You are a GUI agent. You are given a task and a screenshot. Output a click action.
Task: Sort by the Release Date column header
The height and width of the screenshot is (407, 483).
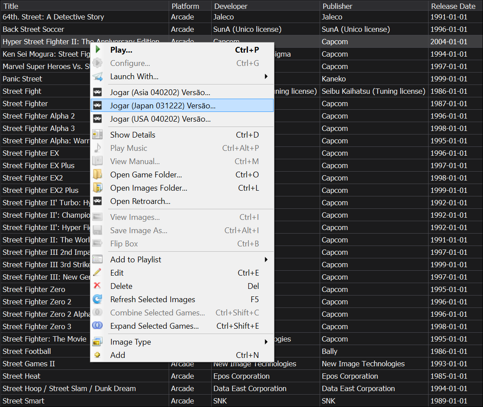[455, 6]
